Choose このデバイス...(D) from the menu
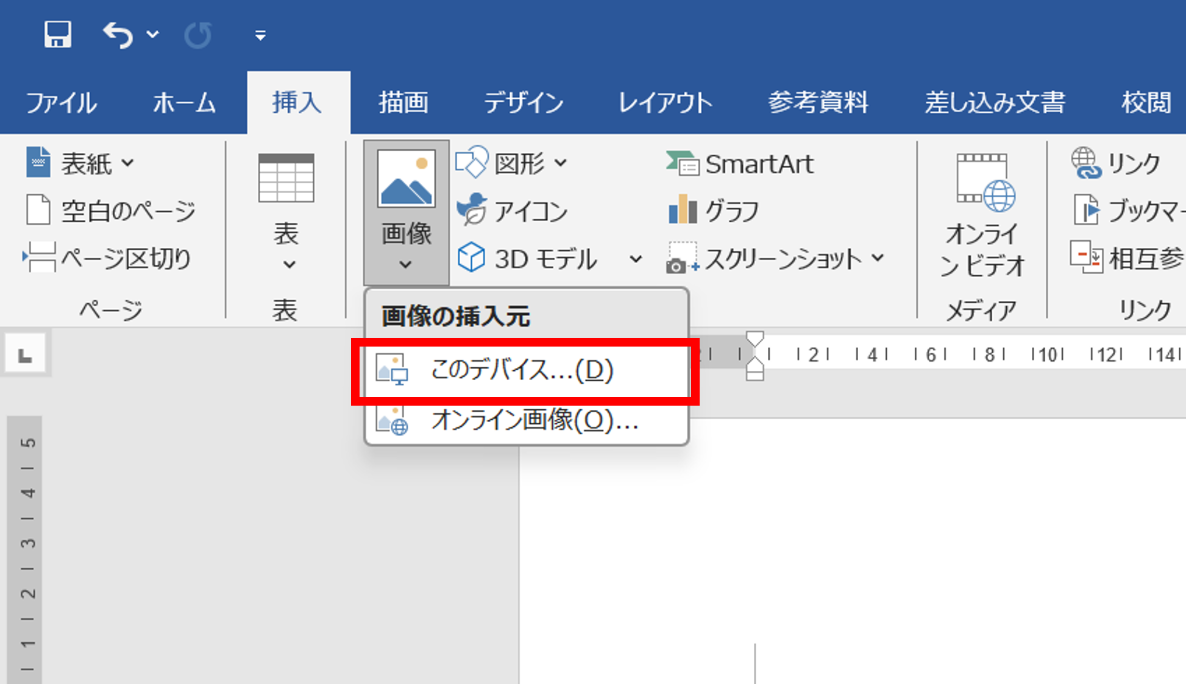The image size is (1186, 684). click(x=525, y=371)
